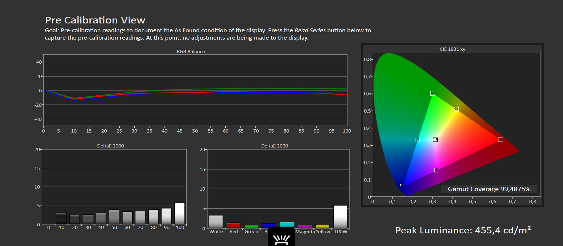Select the grayscale DeltaE bar at 10
Viewport: 563px width, 246px height.
click(61, 218)
